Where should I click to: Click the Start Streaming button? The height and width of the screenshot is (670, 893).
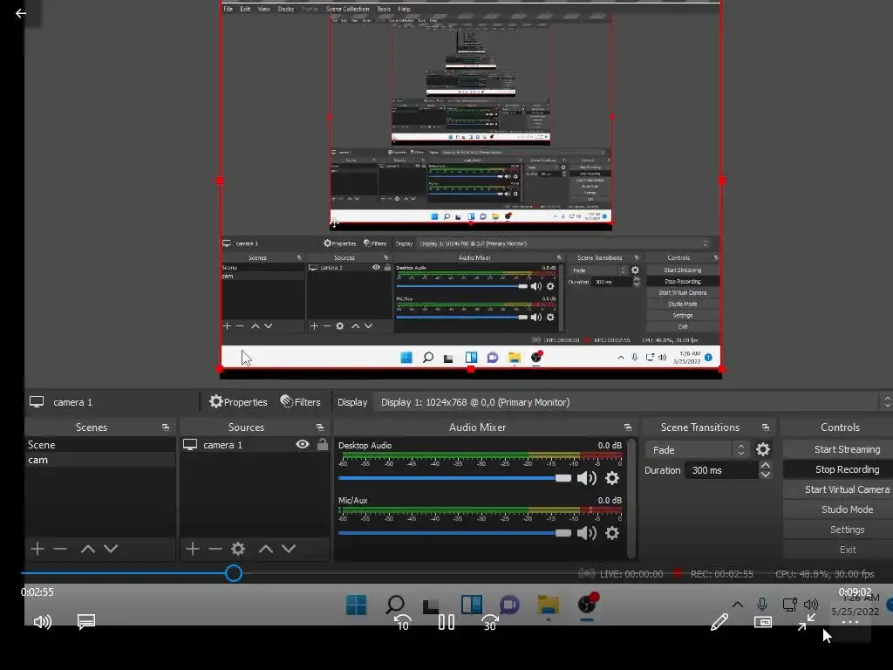tap(838, 449)
